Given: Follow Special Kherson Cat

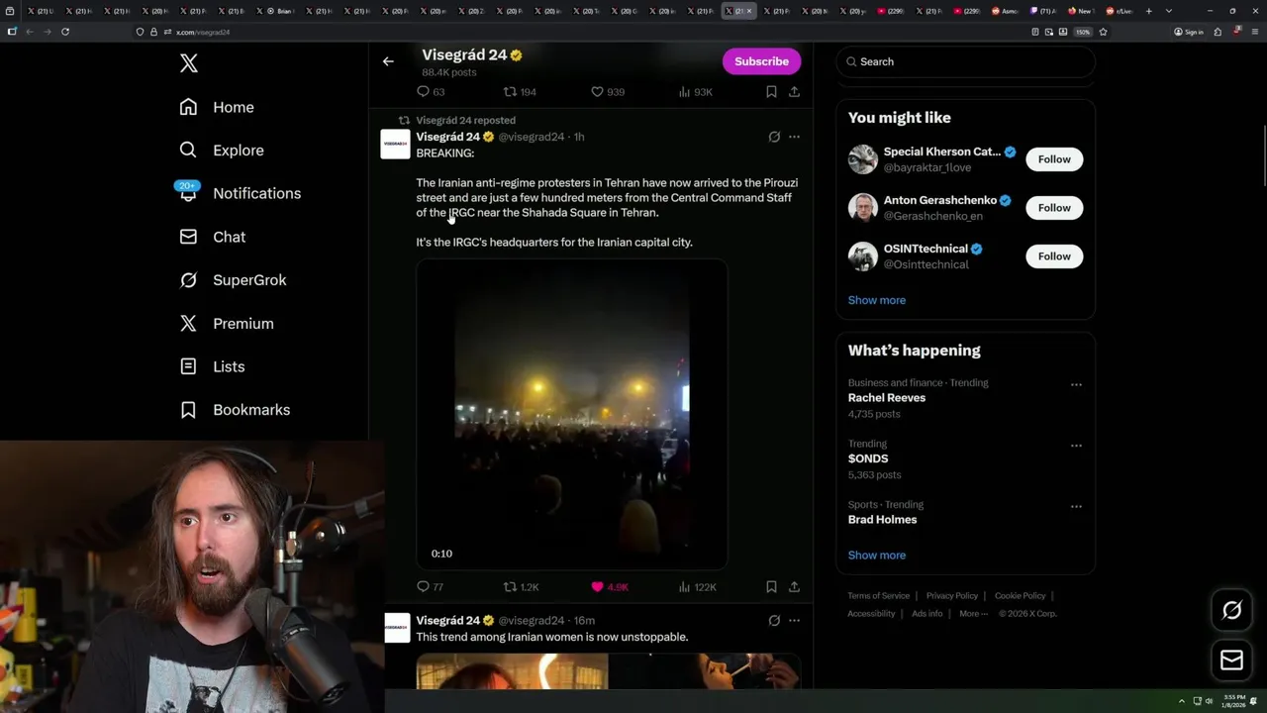Looking at the screenshot, I should [1054, 159].
